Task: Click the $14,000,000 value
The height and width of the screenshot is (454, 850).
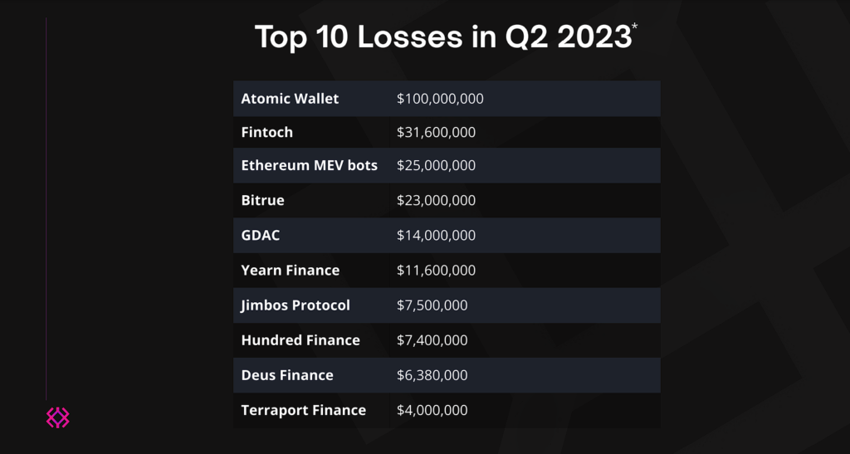Action: [x=436, y=235]
